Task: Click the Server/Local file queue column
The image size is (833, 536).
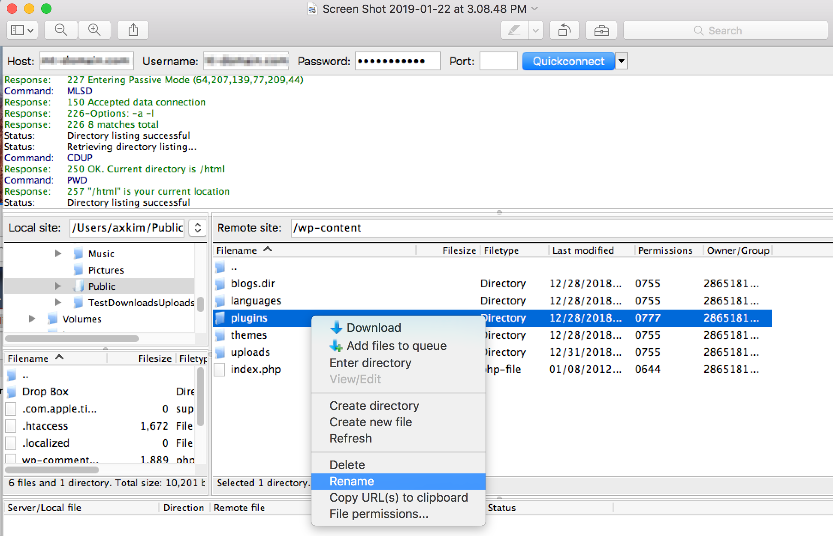Action: (x=81, y=508)
